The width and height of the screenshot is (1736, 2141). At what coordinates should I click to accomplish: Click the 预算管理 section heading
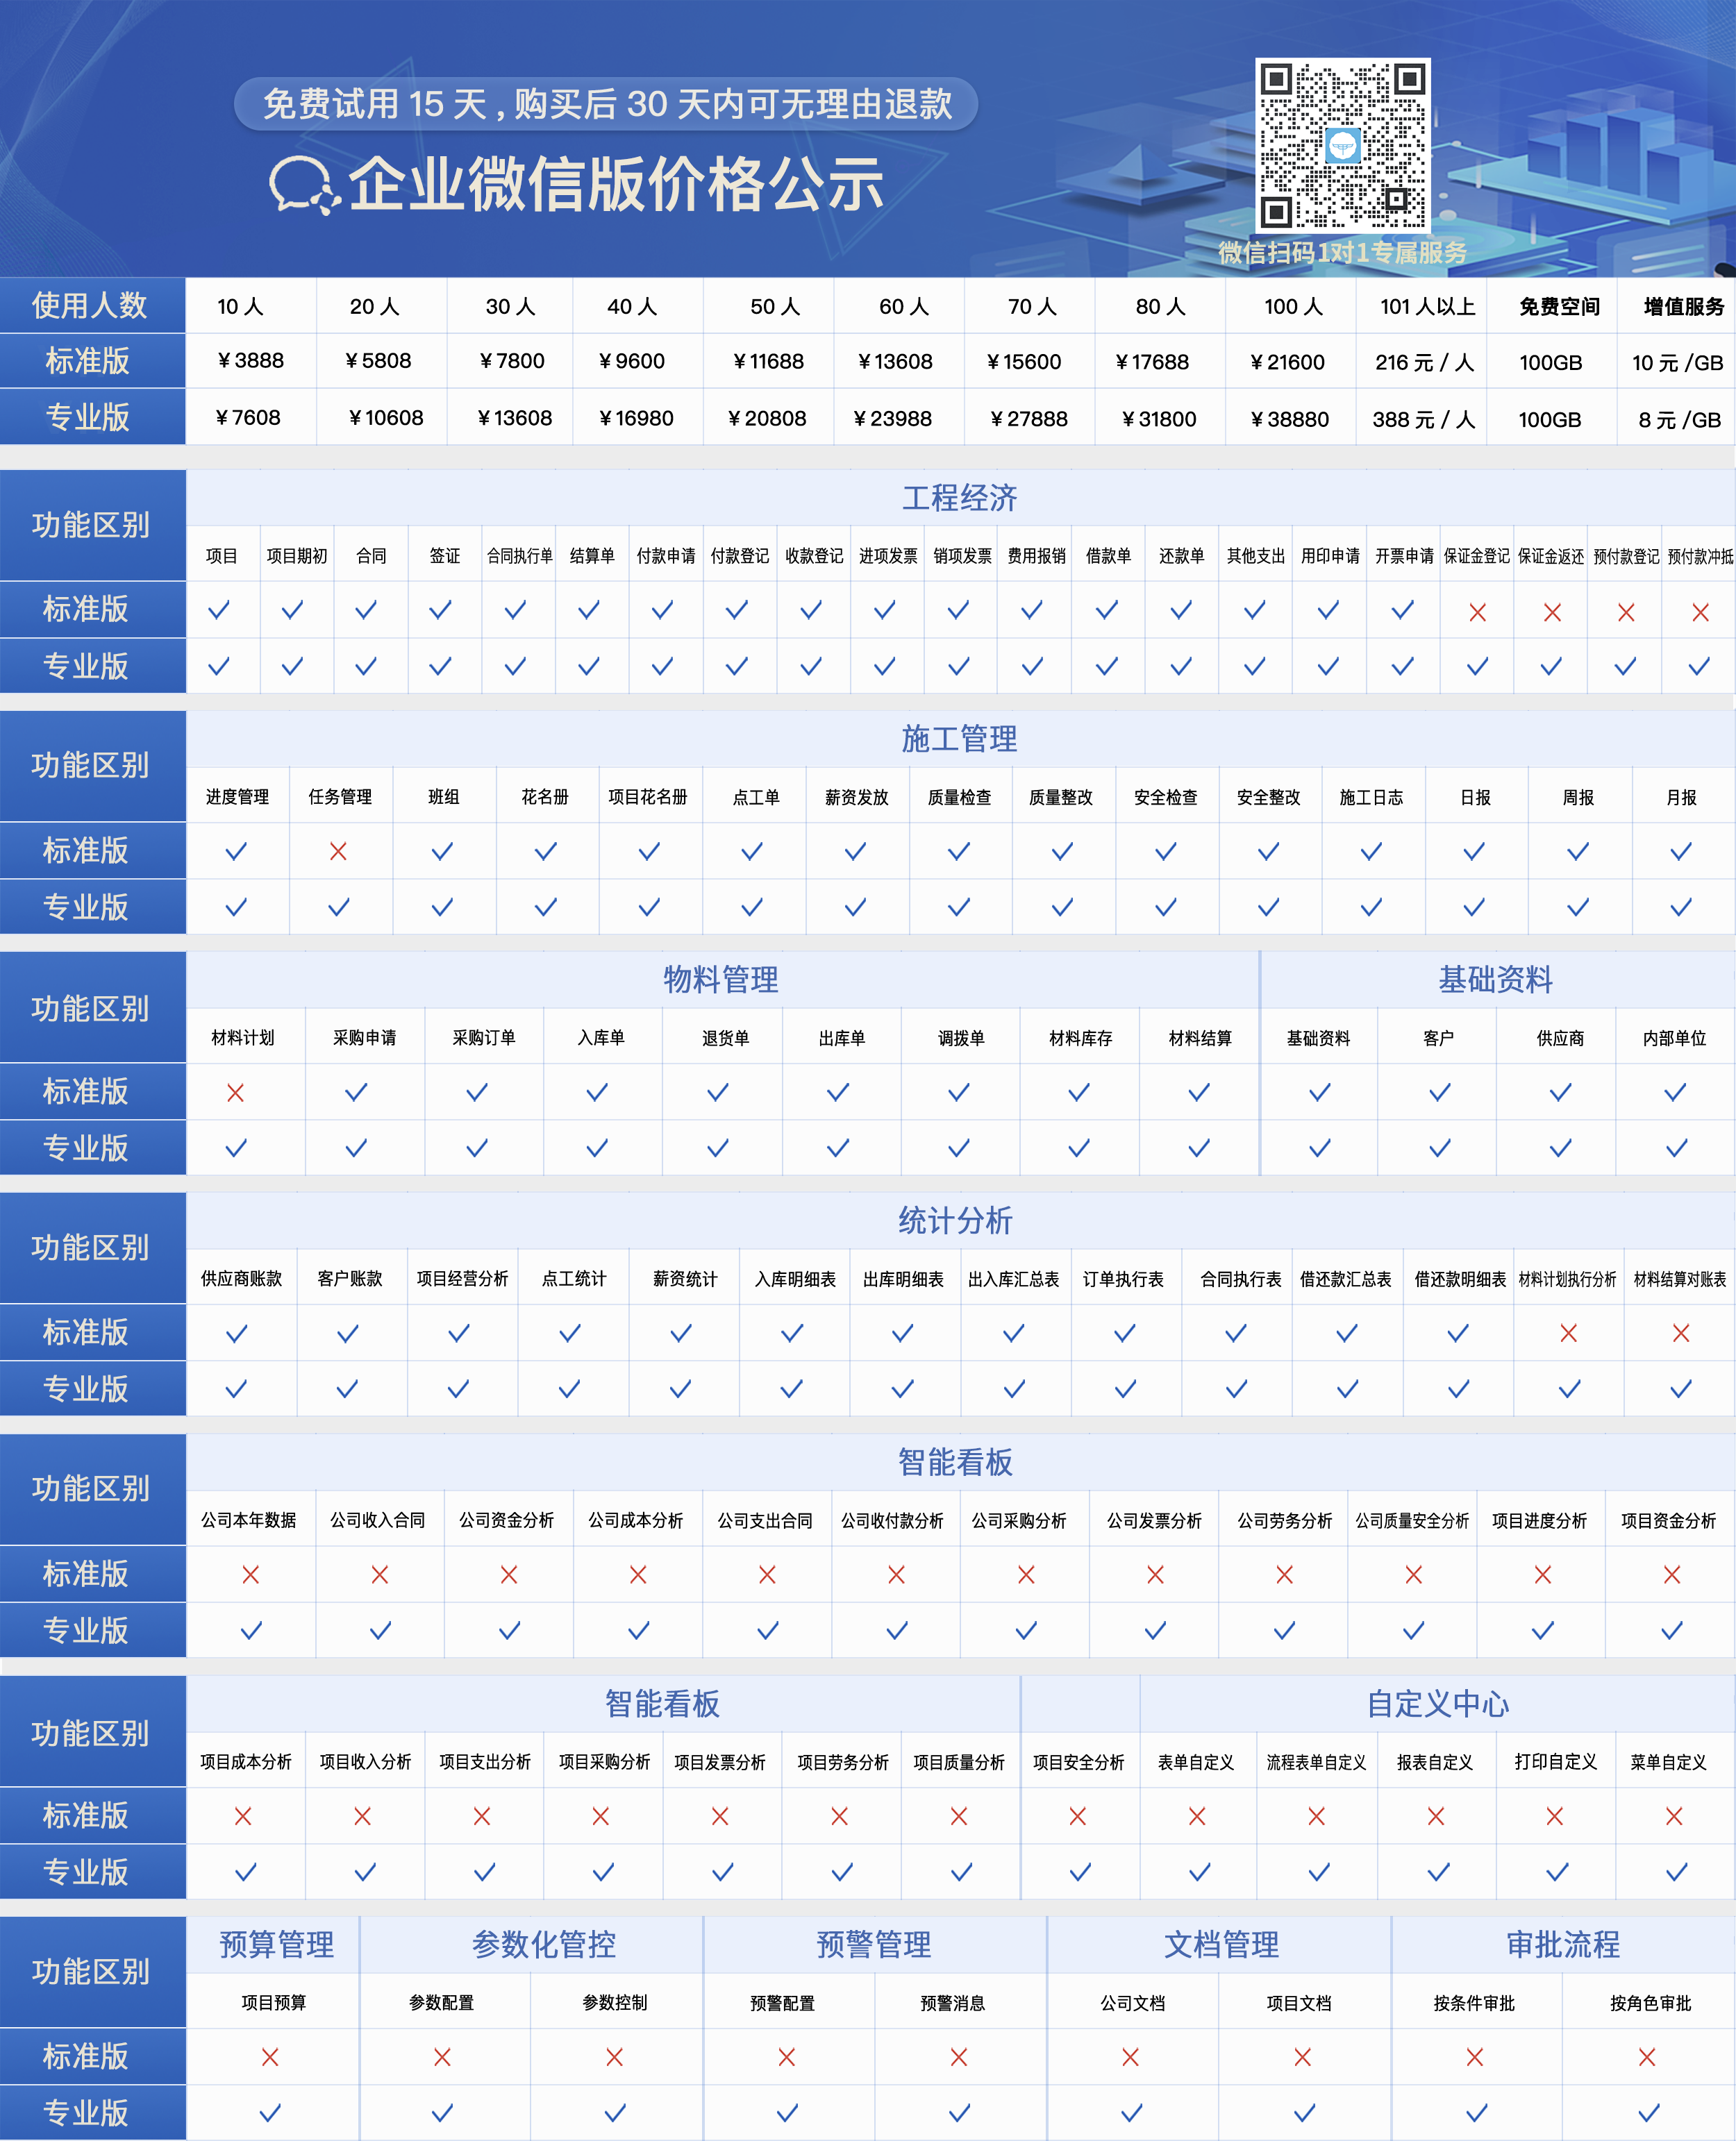[x=277, y=1945]
